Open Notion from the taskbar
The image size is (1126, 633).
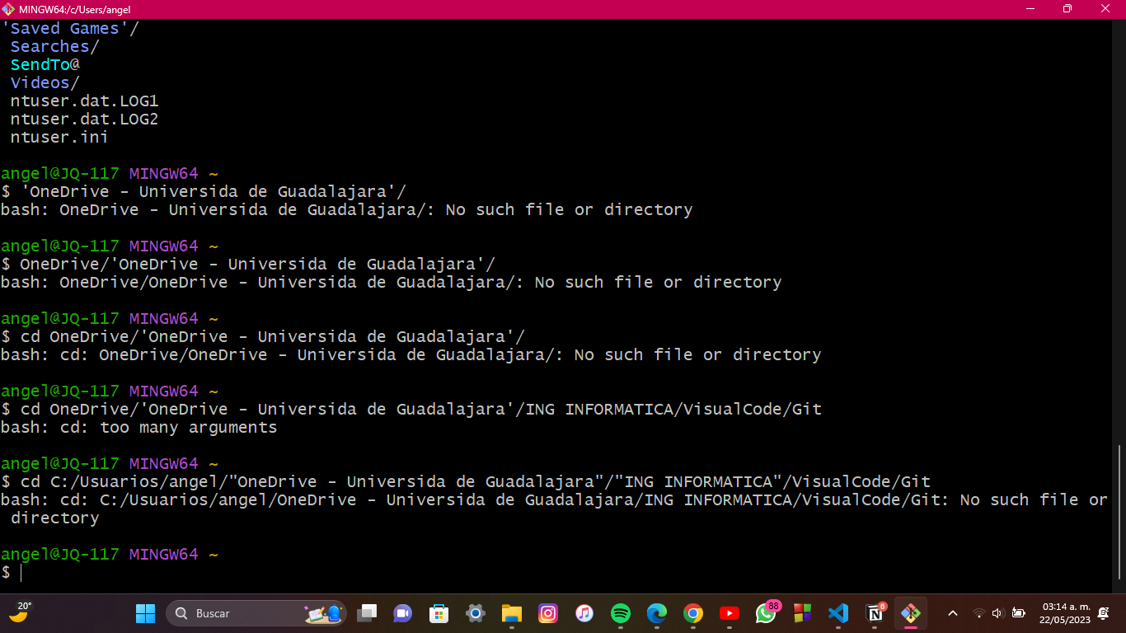pos(875,613)
